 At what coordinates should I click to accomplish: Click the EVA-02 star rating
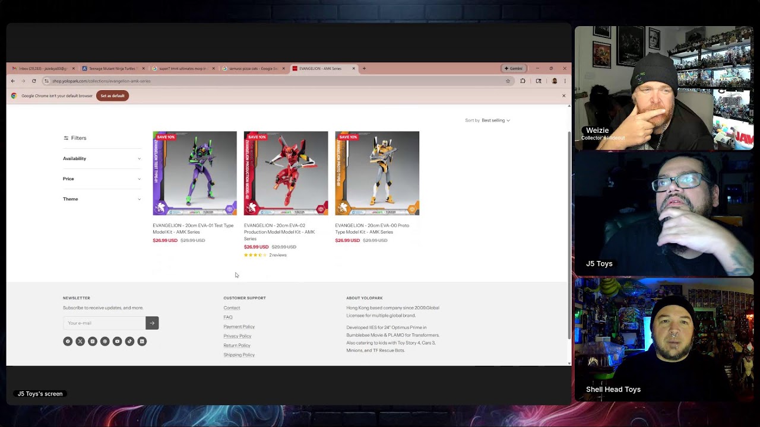(x=255, y=255)
